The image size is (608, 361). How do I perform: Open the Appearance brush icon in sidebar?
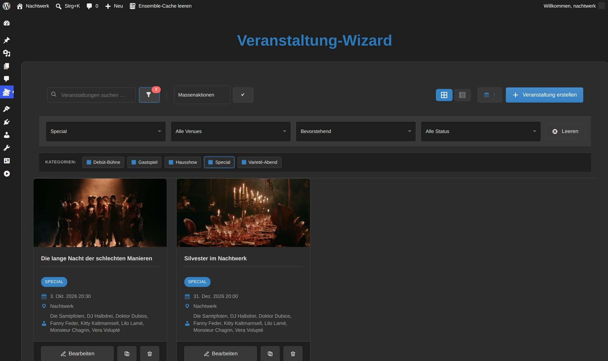coord(6,109)
